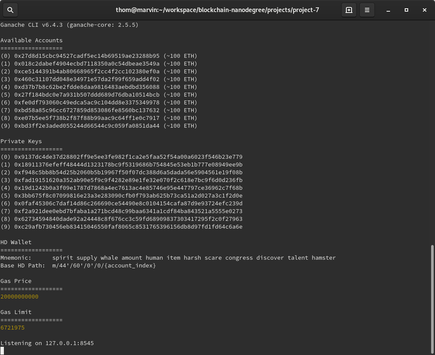Click the HD Wallet heading
The height and width of the screenshot is (355, 435).
click(x=16, y=242)
